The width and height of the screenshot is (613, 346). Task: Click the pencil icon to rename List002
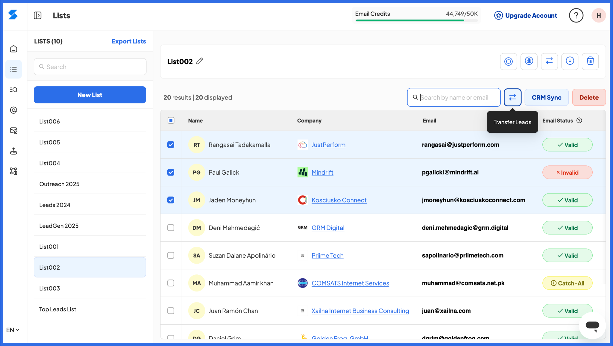tap(200, 61)
